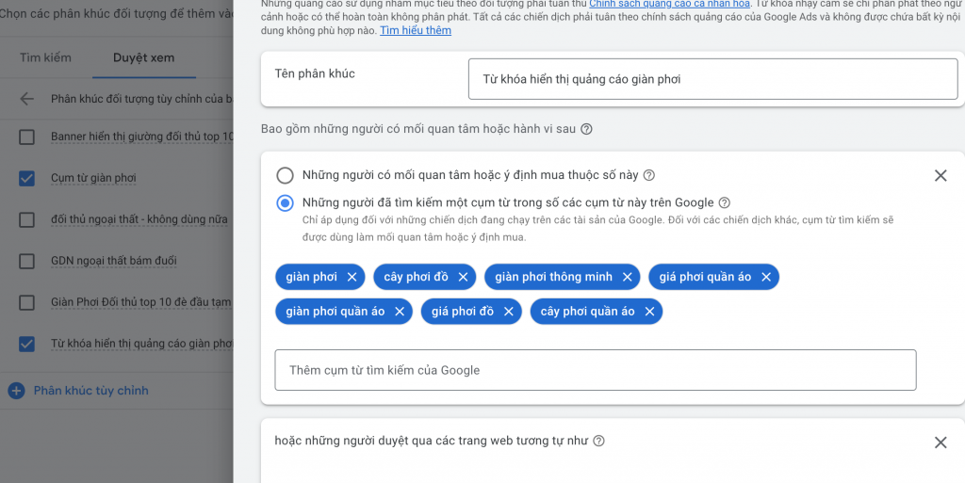Remove the 'giàn phơi' keyword chip
Viewport: 965px width, 483px height.
tap(352, 277)
